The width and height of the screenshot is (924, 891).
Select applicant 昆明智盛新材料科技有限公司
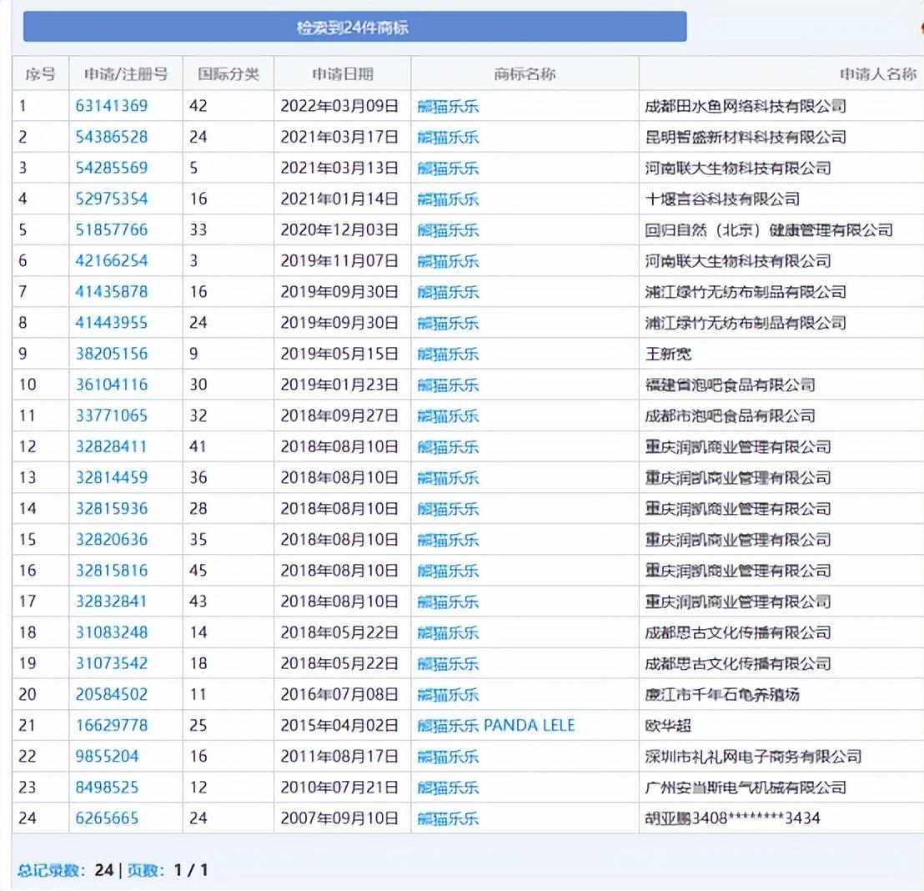746,137
